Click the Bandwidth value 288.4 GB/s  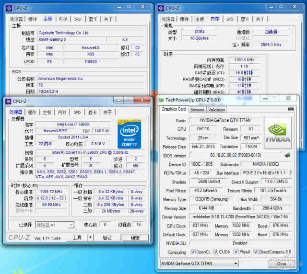(272, 208)
